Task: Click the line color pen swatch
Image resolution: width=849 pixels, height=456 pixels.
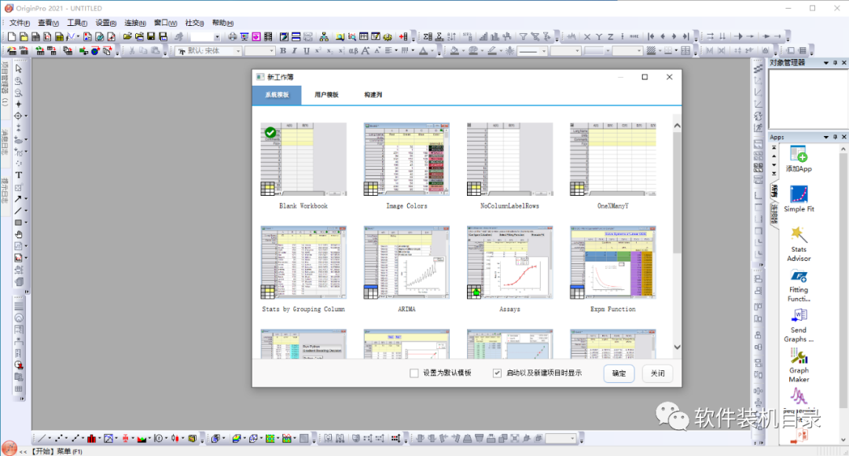Action: pos(491,51)
